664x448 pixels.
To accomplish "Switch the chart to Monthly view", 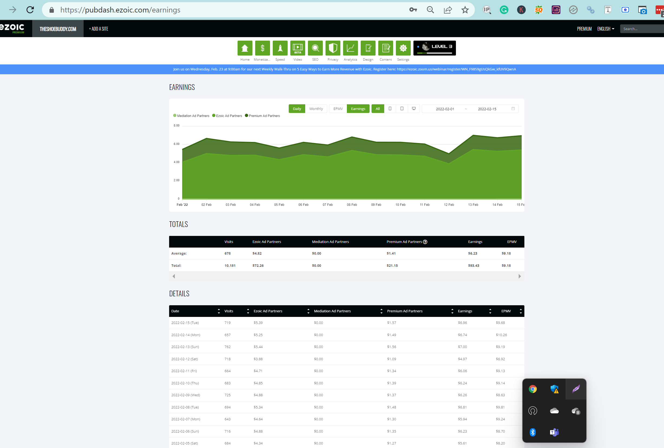I will pos(316,109).
